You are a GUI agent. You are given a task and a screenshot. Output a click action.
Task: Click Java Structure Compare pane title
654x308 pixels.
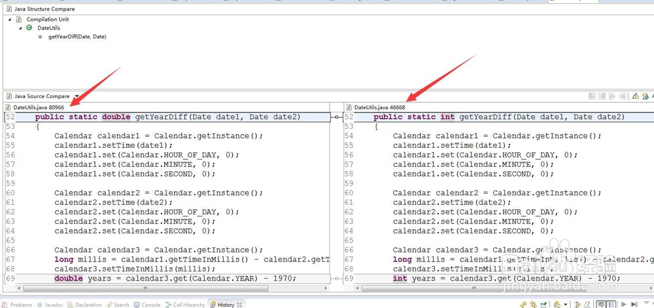click(x=44, y=9)
